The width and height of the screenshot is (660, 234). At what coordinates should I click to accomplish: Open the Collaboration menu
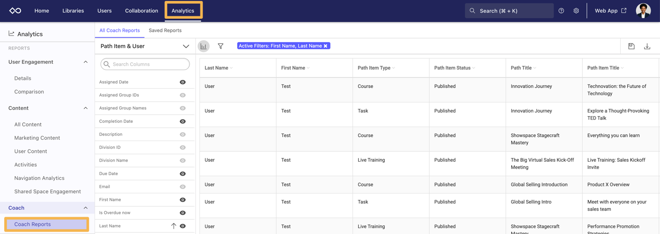tap(141, 11)
